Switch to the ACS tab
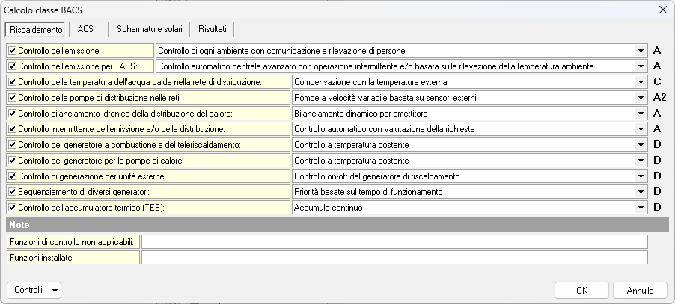 pyautogui.click(x=85, y=29)
